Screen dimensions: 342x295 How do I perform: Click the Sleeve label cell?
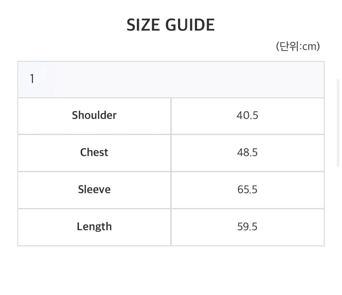click(94, 190)
